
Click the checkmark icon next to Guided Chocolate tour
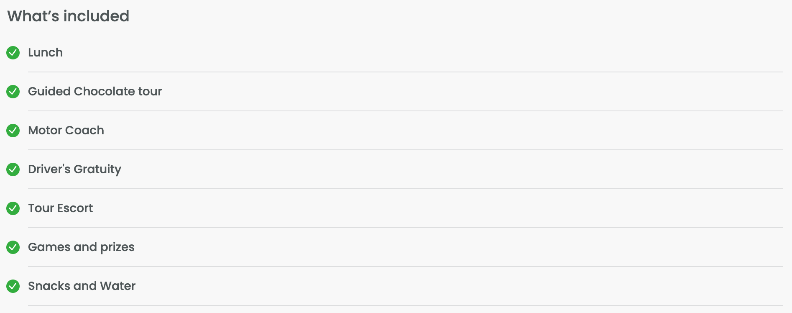click(x=13, y=92)
